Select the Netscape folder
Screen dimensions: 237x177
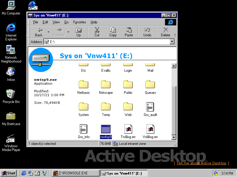pos(106,87)
